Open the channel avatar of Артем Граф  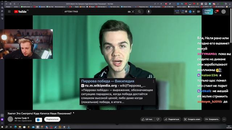coord(11,119)
